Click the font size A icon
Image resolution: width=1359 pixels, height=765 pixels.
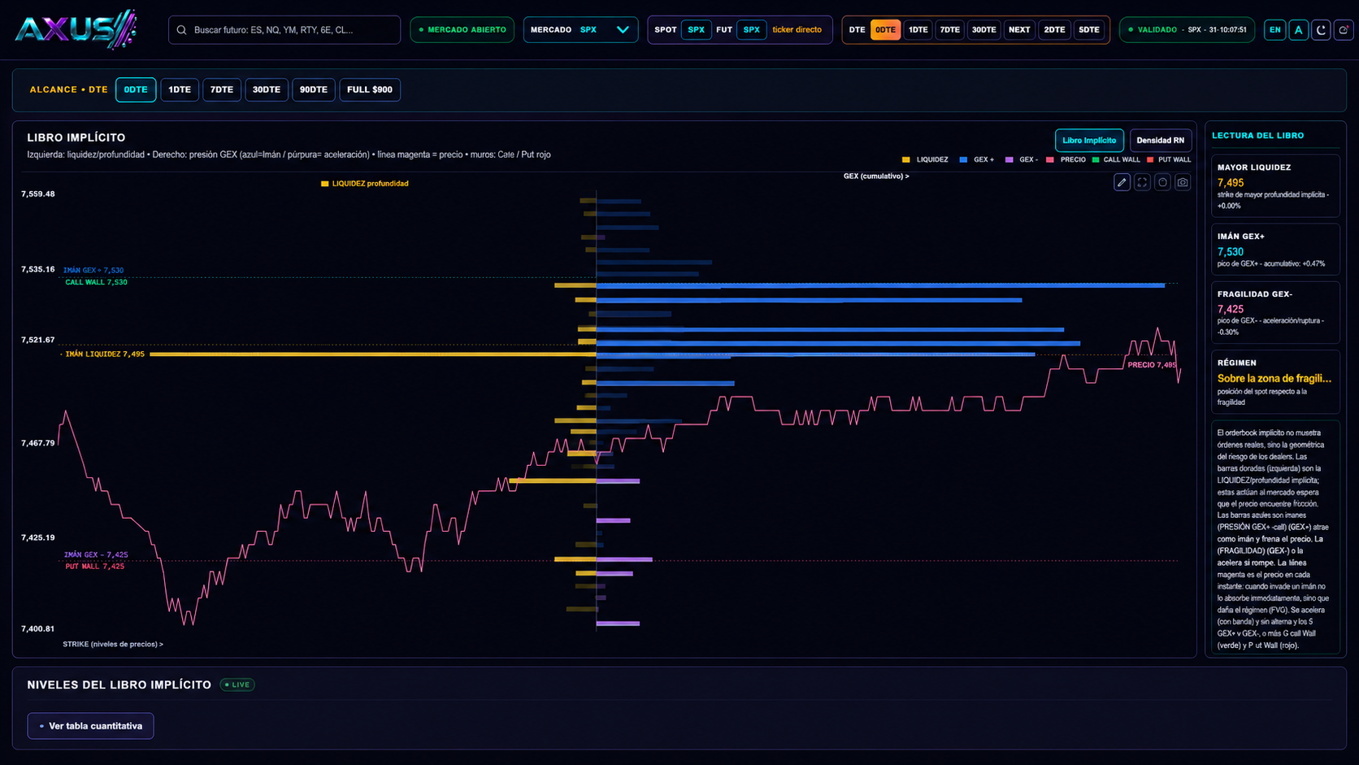(x=1298, y=30)
